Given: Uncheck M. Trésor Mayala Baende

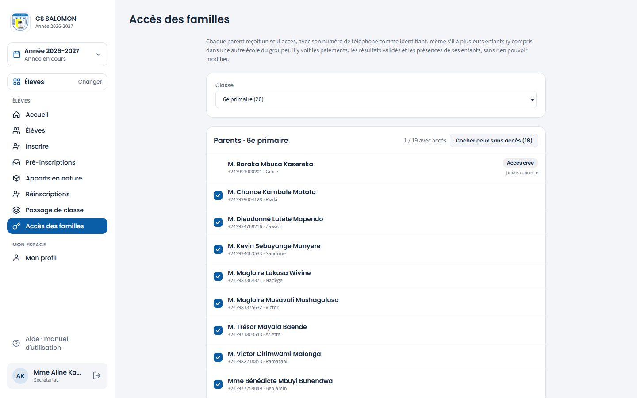Looking at the screenshot, I should click(x=218, y=330).
